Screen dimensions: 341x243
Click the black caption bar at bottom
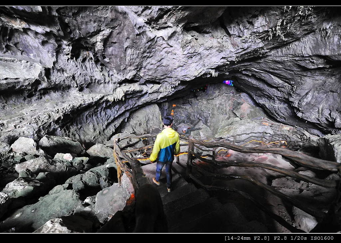pos(170,238)
